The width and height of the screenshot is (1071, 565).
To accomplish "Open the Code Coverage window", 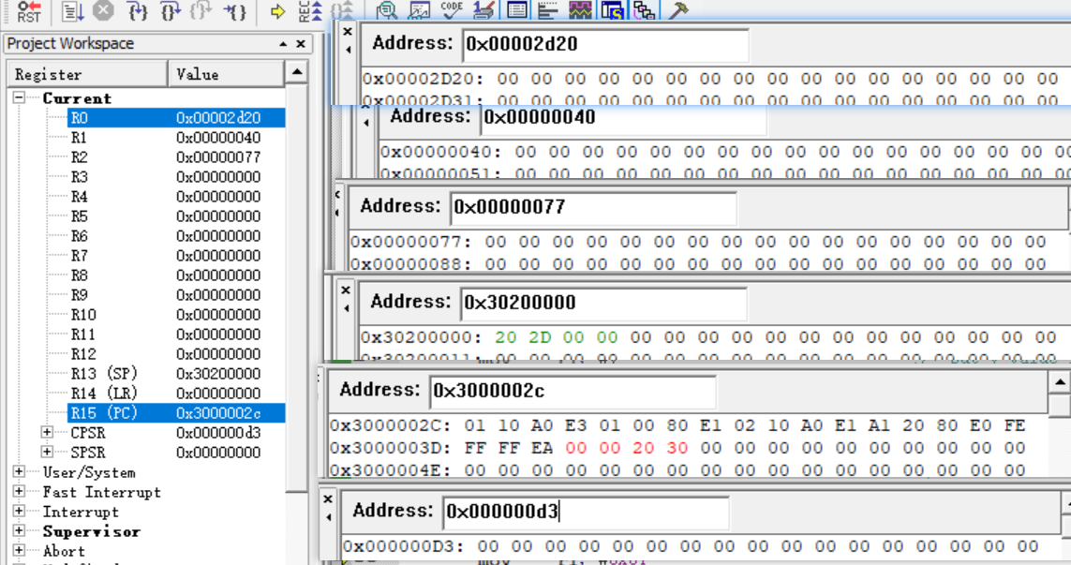I will [452, 9].
